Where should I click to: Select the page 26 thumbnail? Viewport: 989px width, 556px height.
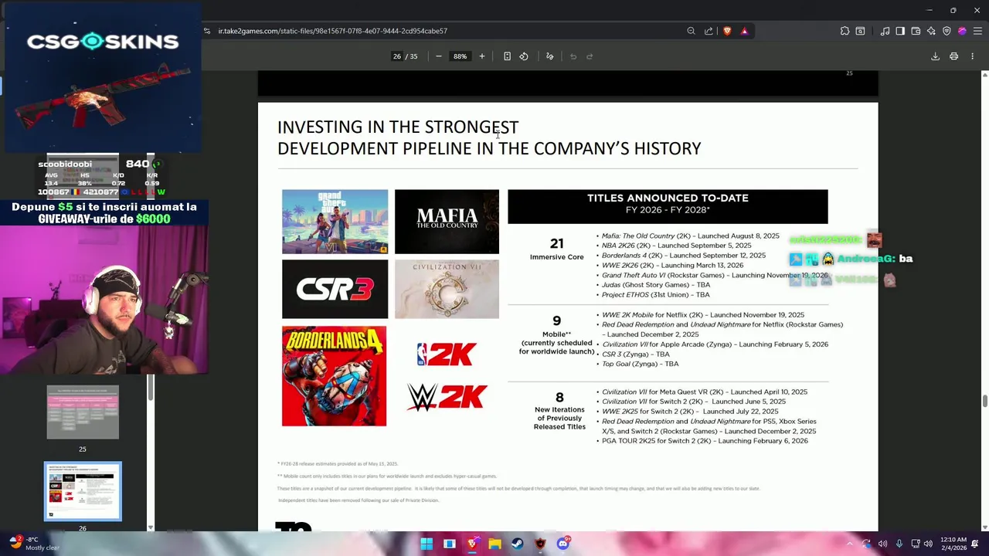83,491
